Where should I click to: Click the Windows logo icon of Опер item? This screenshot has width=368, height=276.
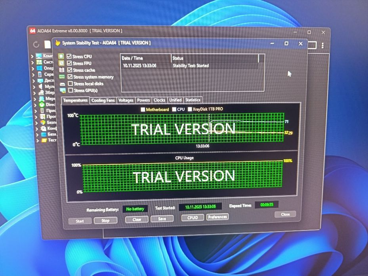[40, 68]
